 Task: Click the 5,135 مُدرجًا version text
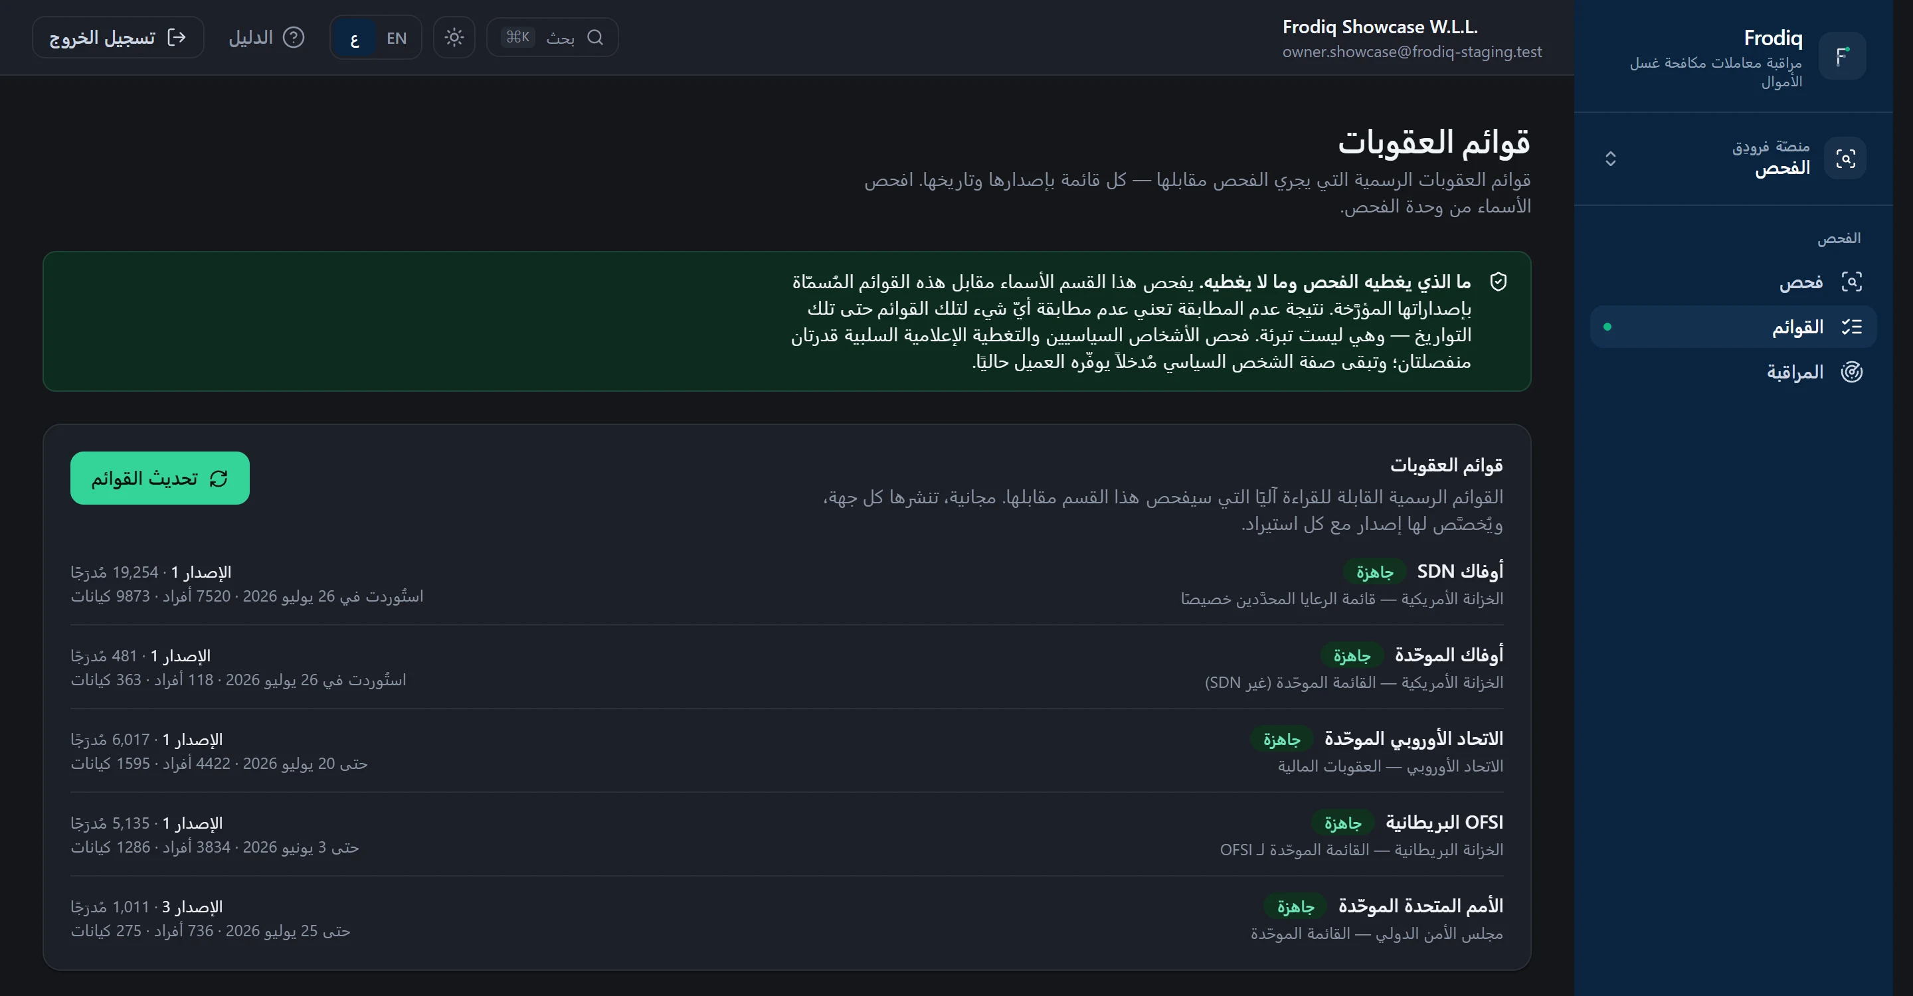coord(146,823)
